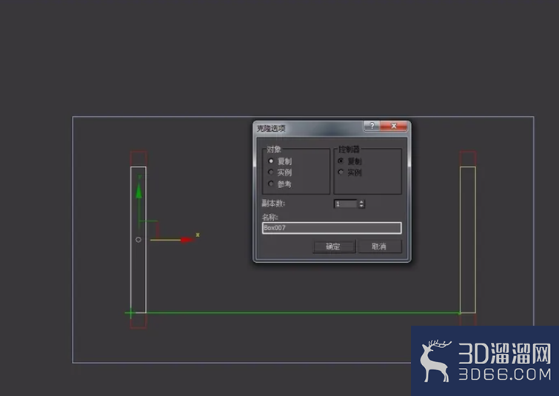Click the red X-axis gizmo arrow
Viewport: 559px width, 396px height.
point(187,240)
